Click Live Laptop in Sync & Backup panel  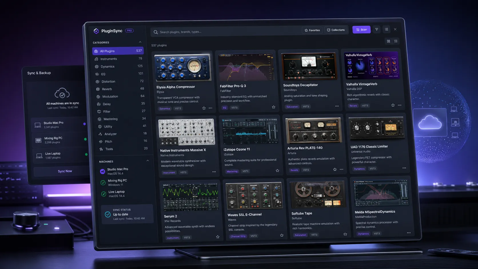pos(61,155)
